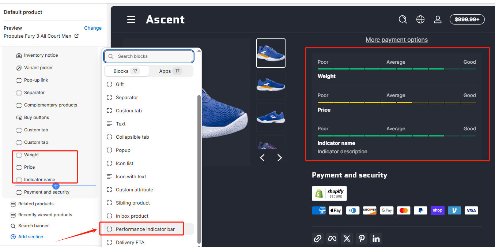This screenshot has height=247, width=495.
Task: Click the Search blocks input field
Action: pyautogui.click(x=149, y=56)
